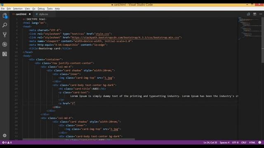Open the Debug view icon

point(5,44)
